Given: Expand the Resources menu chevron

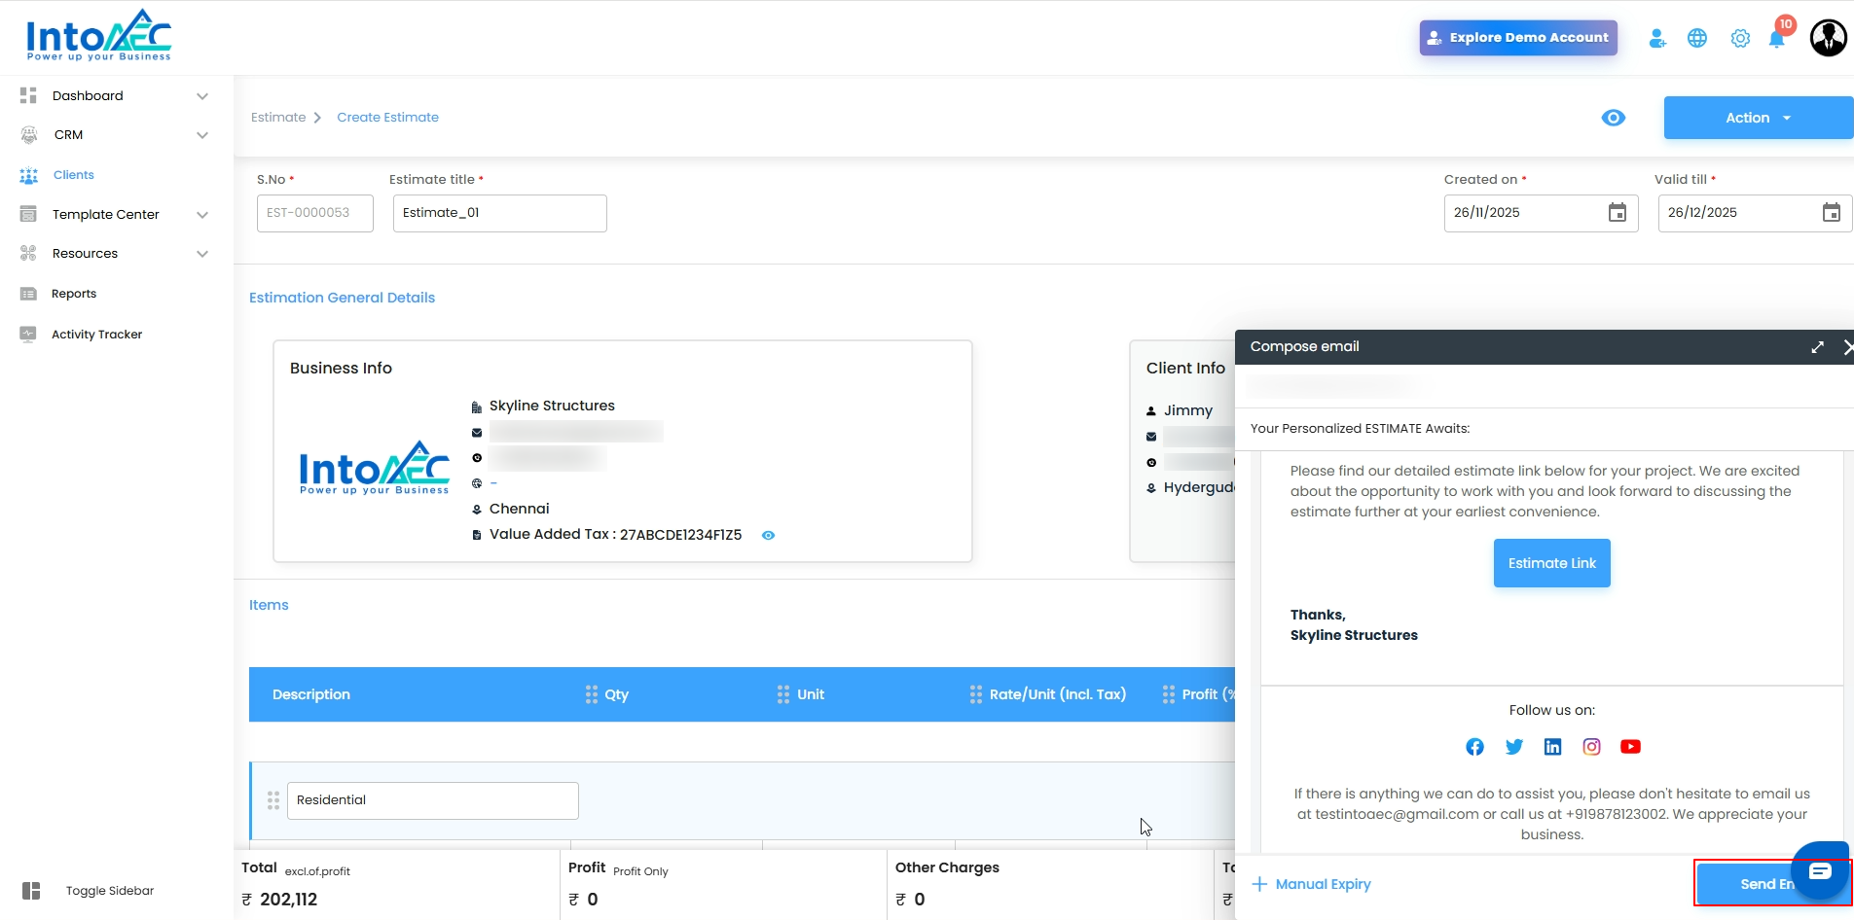Looking at the screenshot, I should 202,254.
